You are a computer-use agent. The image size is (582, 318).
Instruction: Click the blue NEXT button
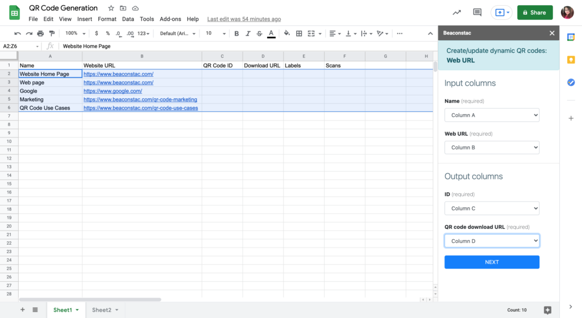coord(492,262)
